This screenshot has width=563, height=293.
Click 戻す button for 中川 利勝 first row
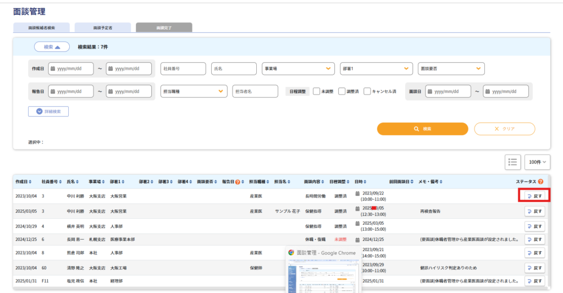pyautogui.click(x=534, y=196)
